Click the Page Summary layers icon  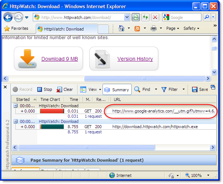point(20,160)
